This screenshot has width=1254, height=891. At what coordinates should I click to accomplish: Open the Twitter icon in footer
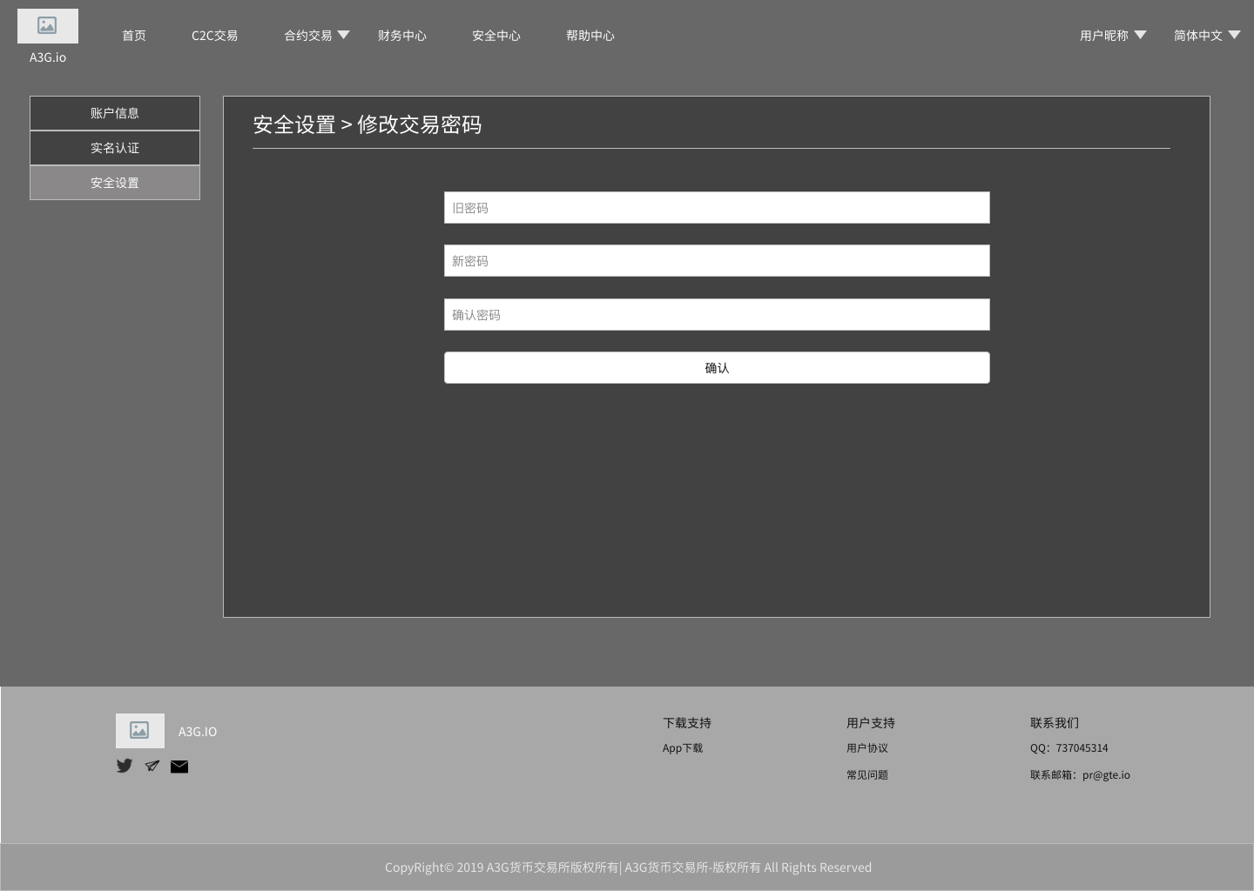(125, 766)
